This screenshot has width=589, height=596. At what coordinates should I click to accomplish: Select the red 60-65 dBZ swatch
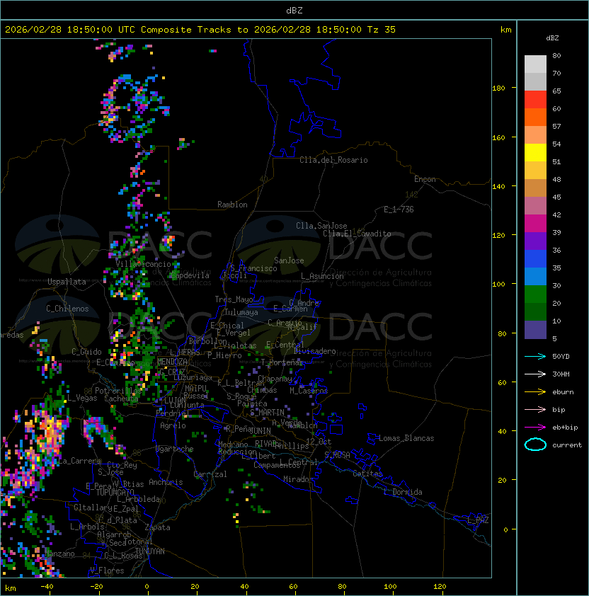tap(535, 100)
